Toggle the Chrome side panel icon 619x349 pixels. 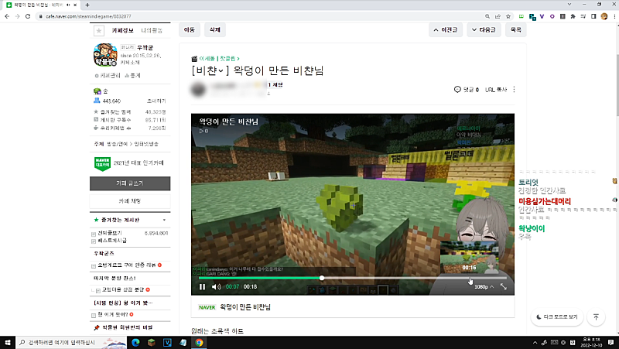593,16
